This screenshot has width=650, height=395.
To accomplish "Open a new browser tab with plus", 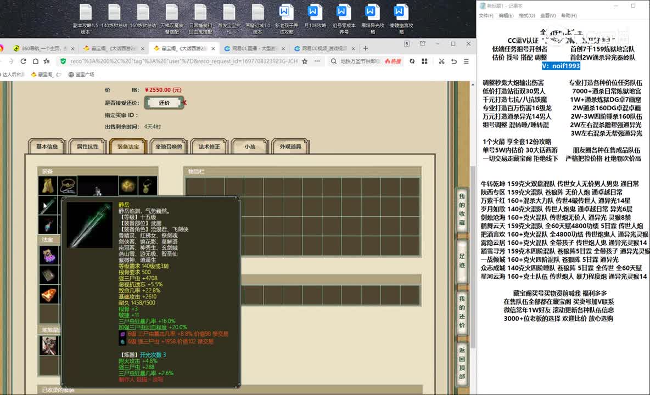I will 365,48.
